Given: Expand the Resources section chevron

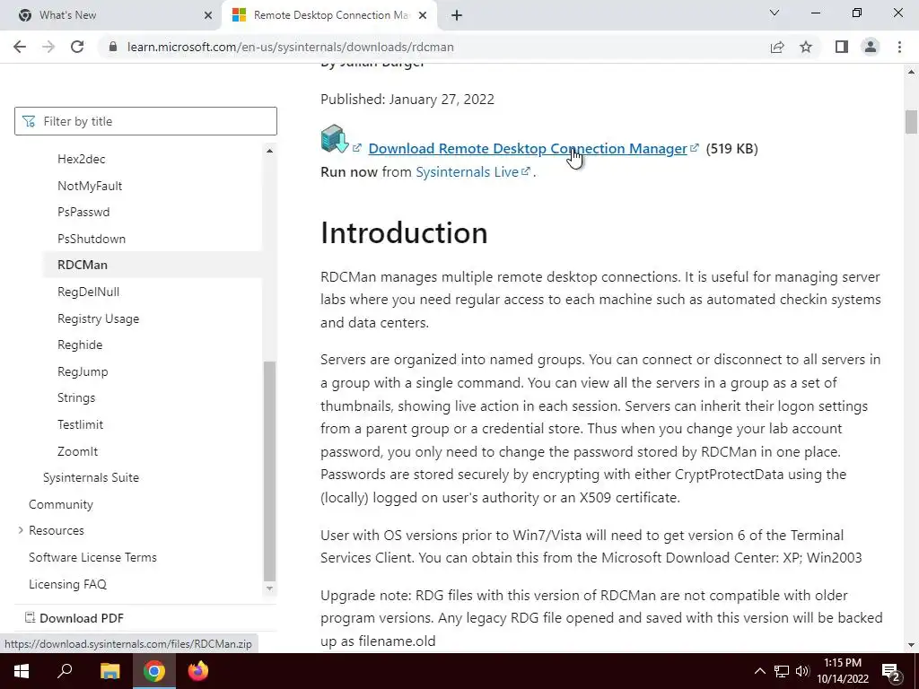Looking at the screenshot, I should coord(21,530).
